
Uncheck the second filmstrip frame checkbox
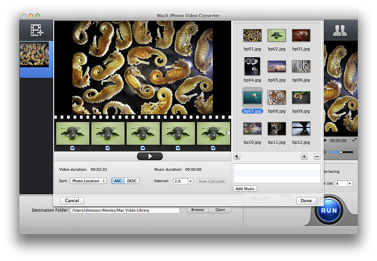pos(107,148)
